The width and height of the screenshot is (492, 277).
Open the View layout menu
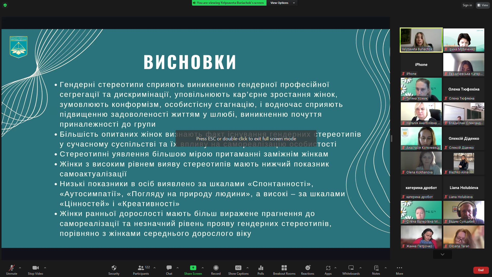(483, 5)
